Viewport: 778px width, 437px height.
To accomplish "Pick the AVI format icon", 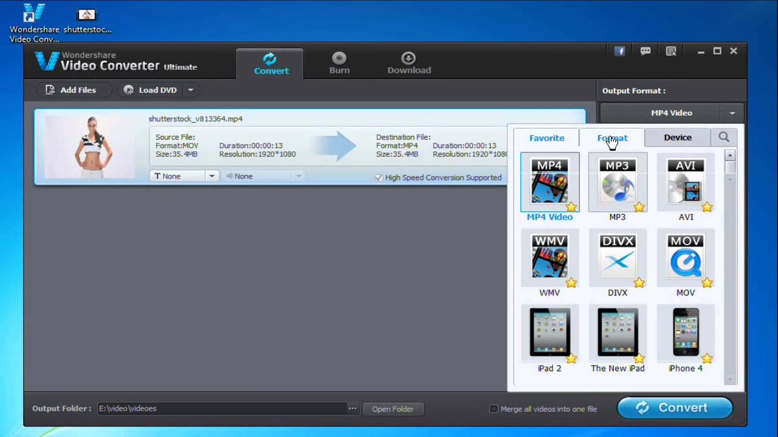I will tap(686, 181).
